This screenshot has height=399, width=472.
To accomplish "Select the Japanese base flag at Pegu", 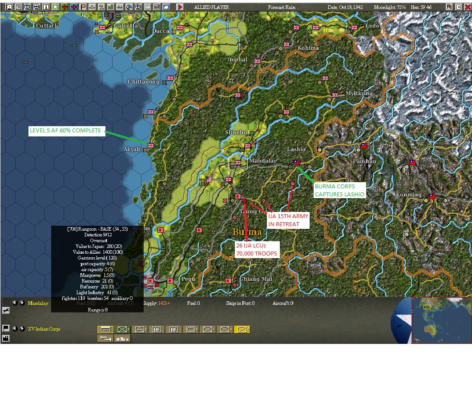I will (170, 280).
